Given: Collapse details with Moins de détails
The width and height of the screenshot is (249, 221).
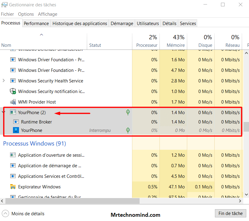Looking at the screenshot, I should [x=24, y=214].
